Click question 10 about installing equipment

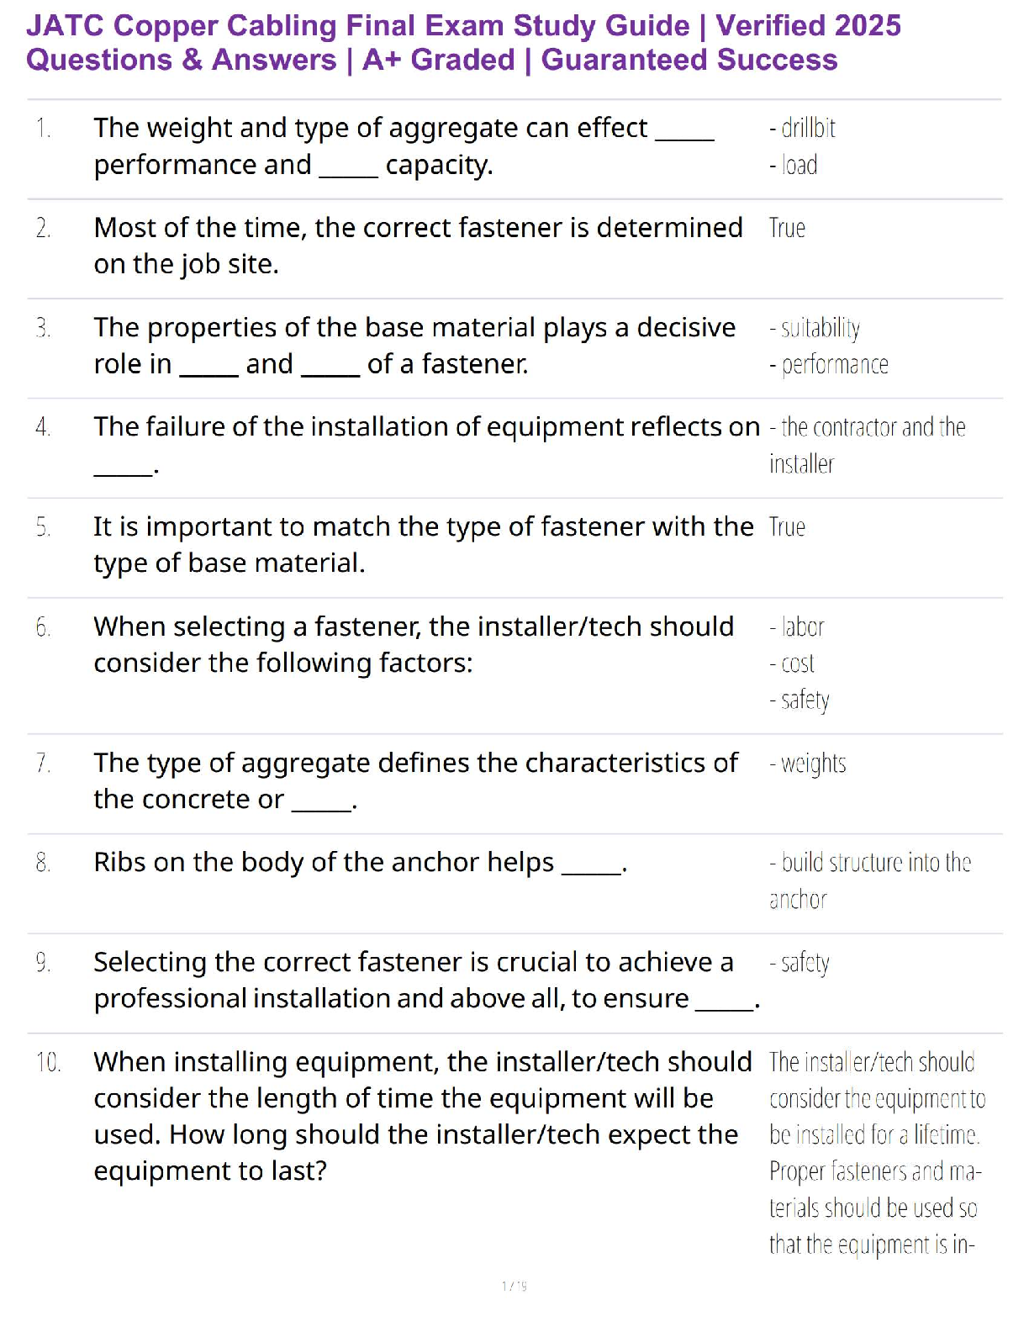422,1116
